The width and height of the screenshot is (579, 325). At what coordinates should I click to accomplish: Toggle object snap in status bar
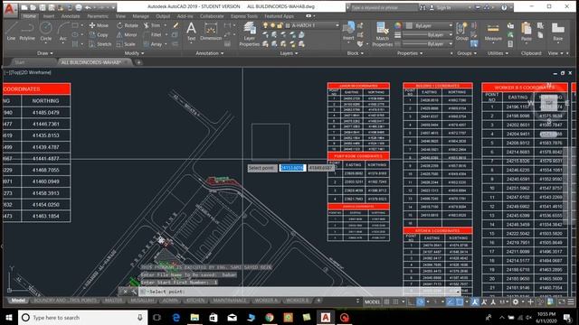tap(460, 302)
